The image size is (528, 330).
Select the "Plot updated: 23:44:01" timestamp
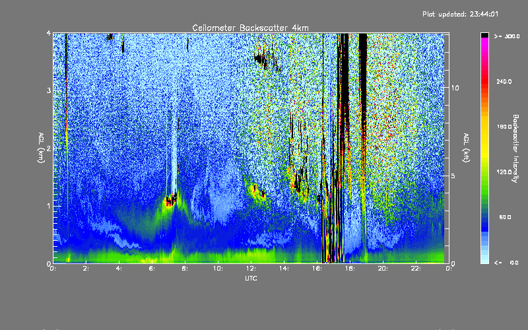pyautogui.click(x=460, y=14)
